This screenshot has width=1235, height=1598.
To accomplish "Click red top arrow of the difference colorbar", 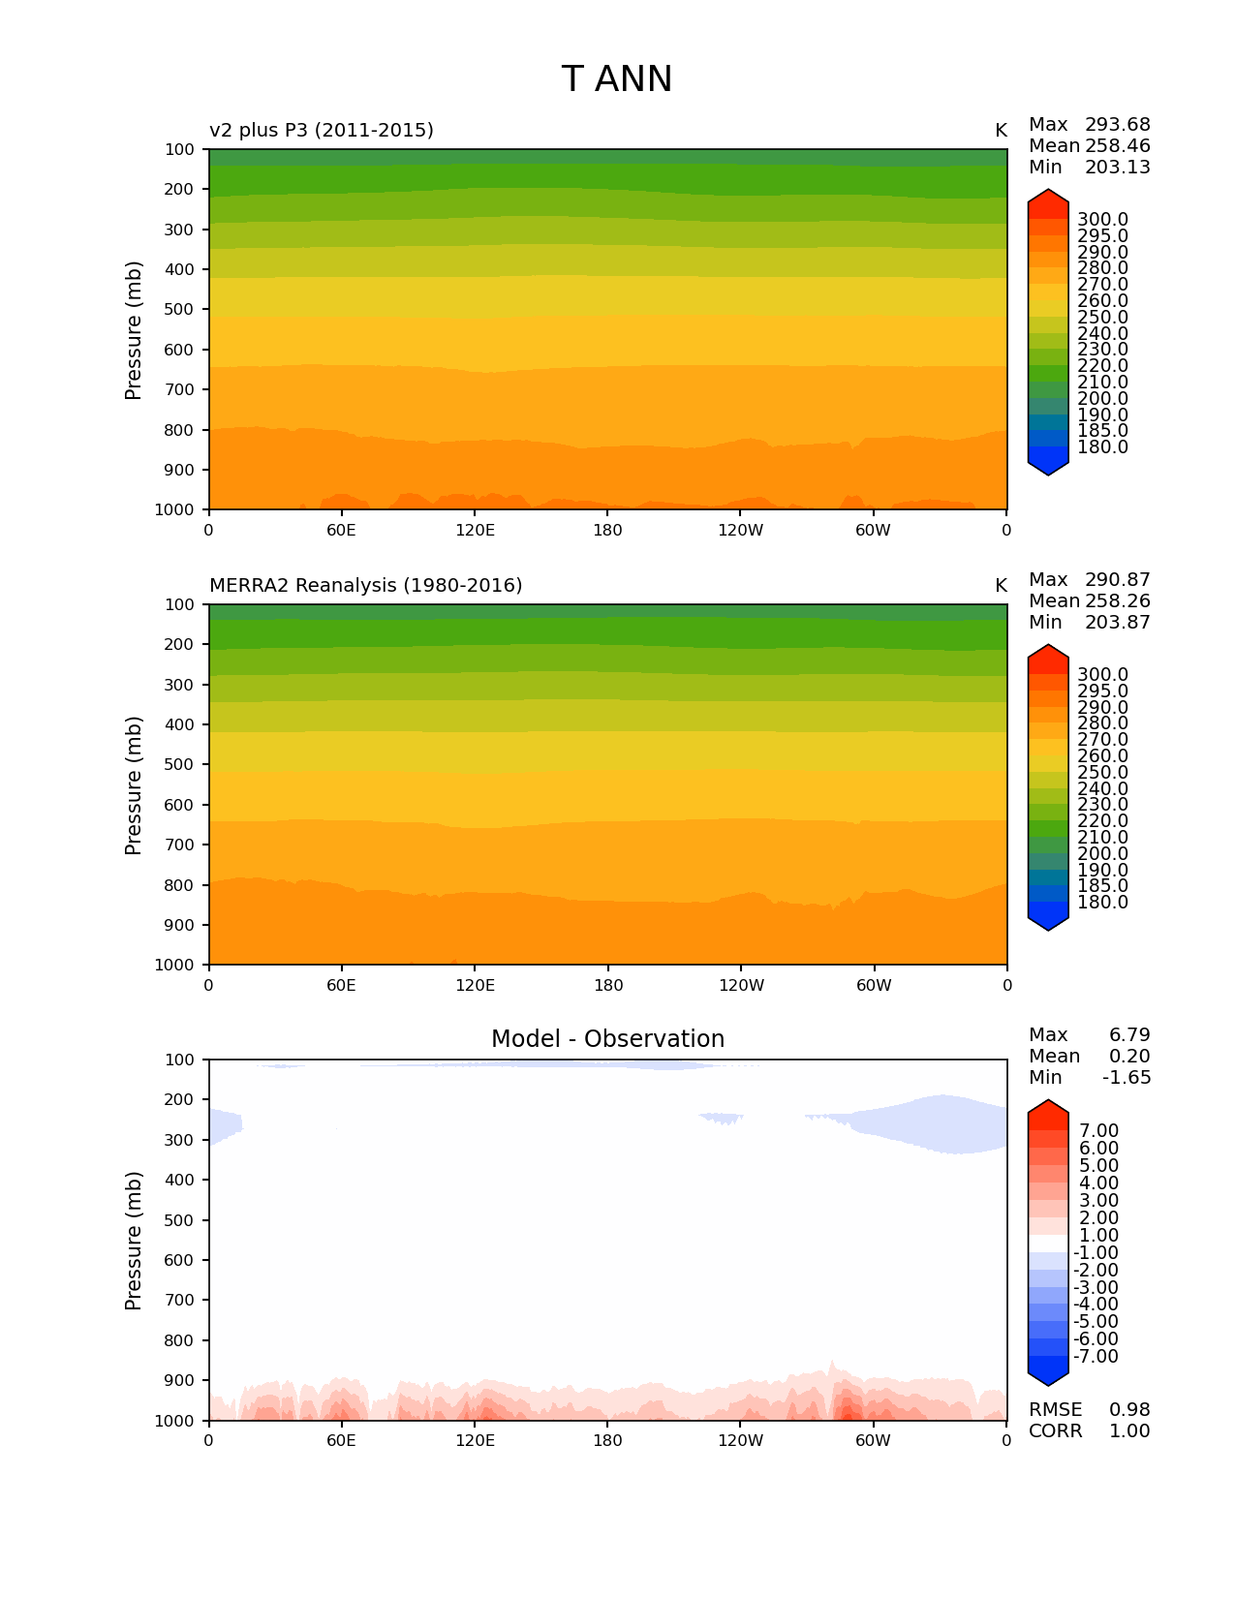I will [1047, 1115].
